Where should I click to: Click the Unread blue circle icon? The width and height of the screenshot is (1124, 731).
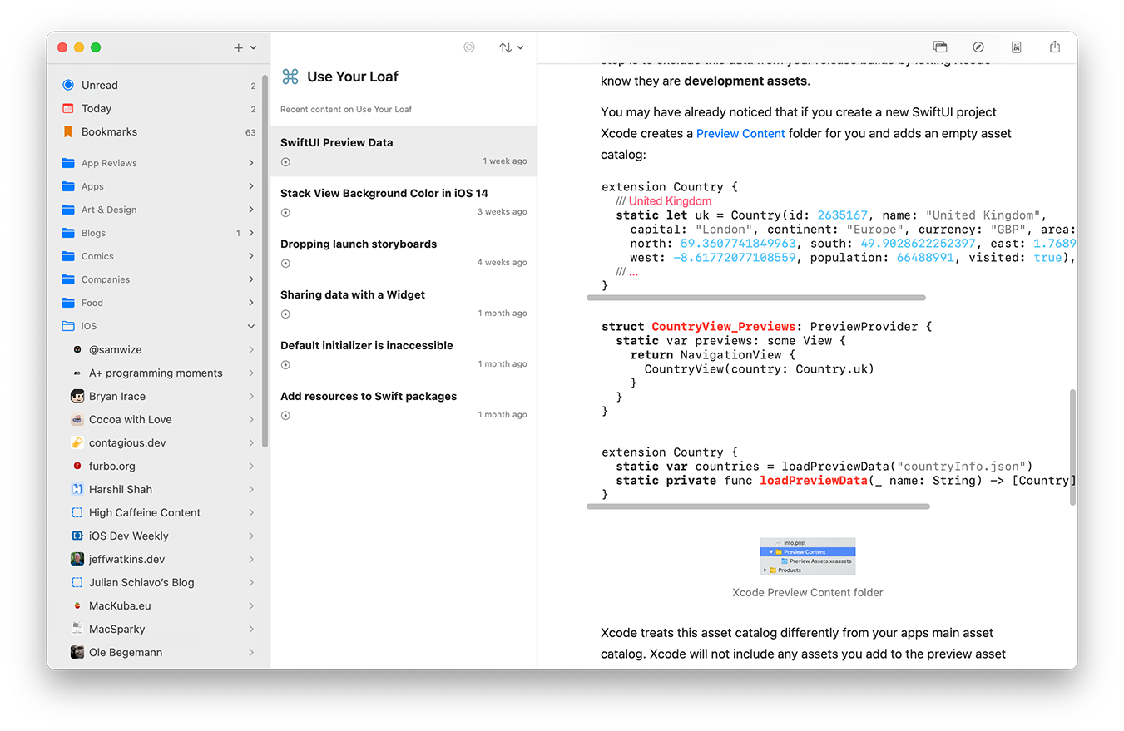(68, 85)
